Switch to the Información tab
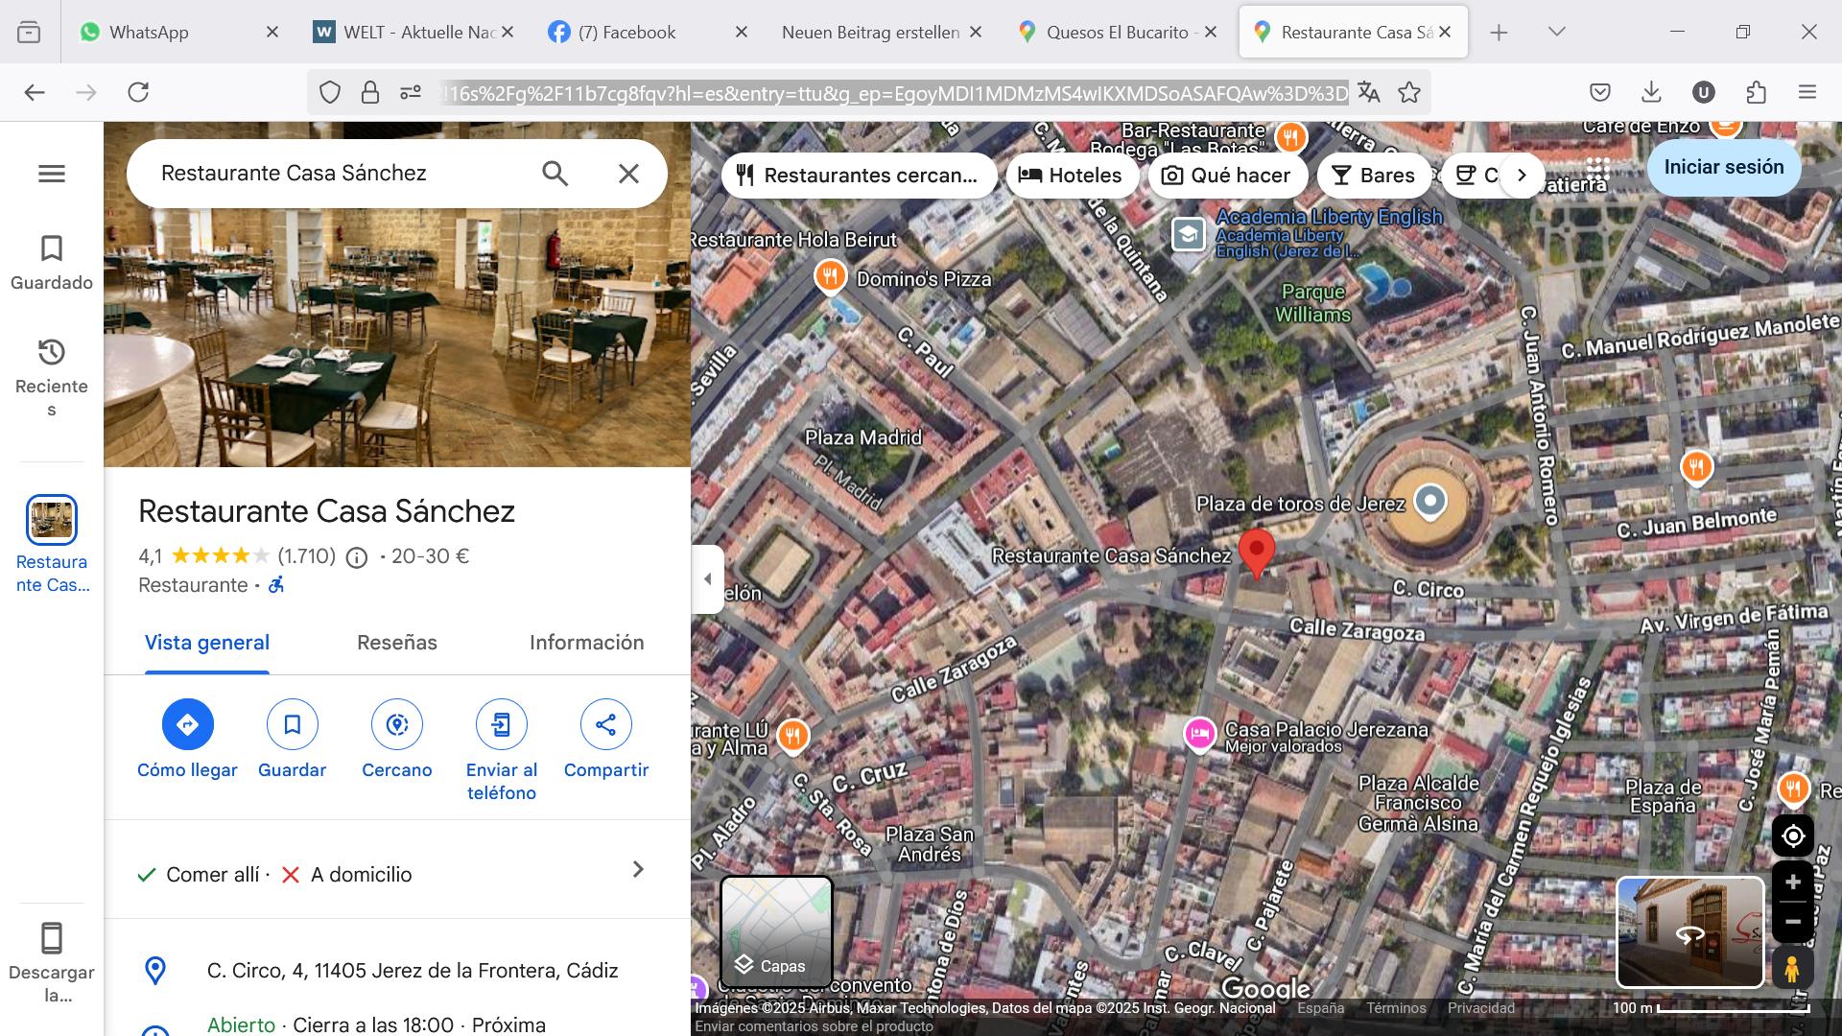1842x1036 pixels. 586,643
